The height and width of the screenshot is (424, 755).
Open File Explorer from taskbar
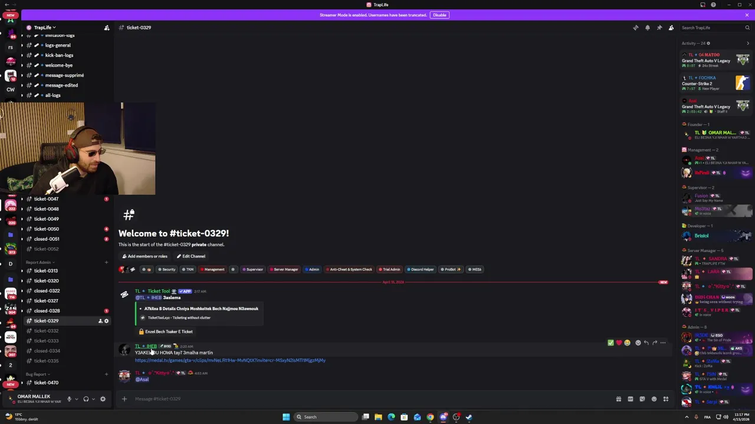pos(378,417)
